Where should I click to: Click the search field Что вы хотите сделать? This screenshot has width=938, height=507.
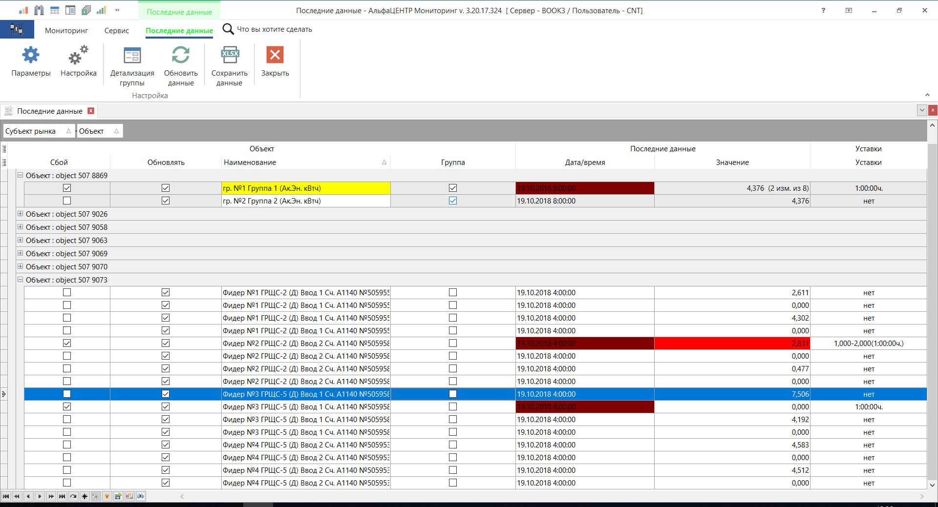274,29
